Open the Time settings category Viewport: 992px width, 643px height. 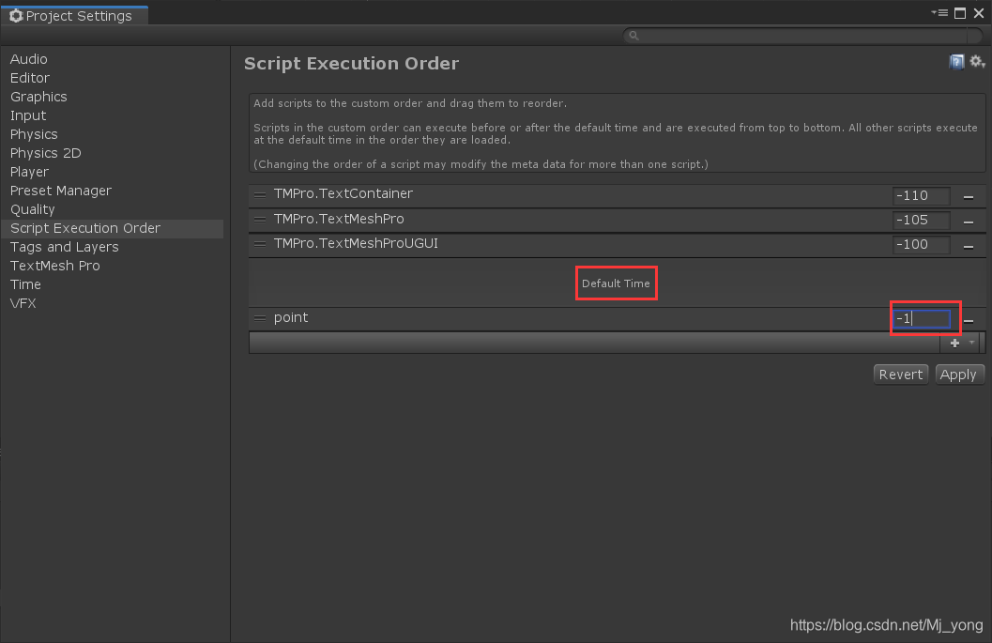pyautogui.click(x=26, y=284)
